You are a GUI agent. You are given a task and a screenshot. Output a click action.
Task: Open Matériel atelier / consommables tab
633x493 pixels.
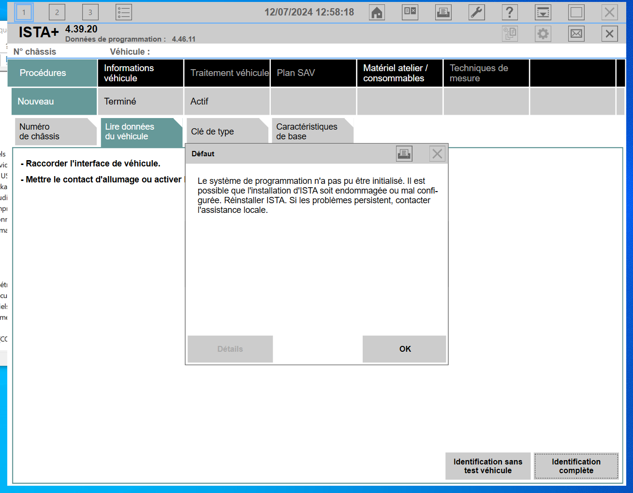click(400, 73)
